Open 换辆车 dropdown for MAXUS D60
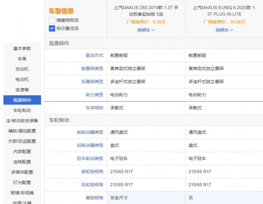This screenshot has width=263, height=204. pos(146,30)
